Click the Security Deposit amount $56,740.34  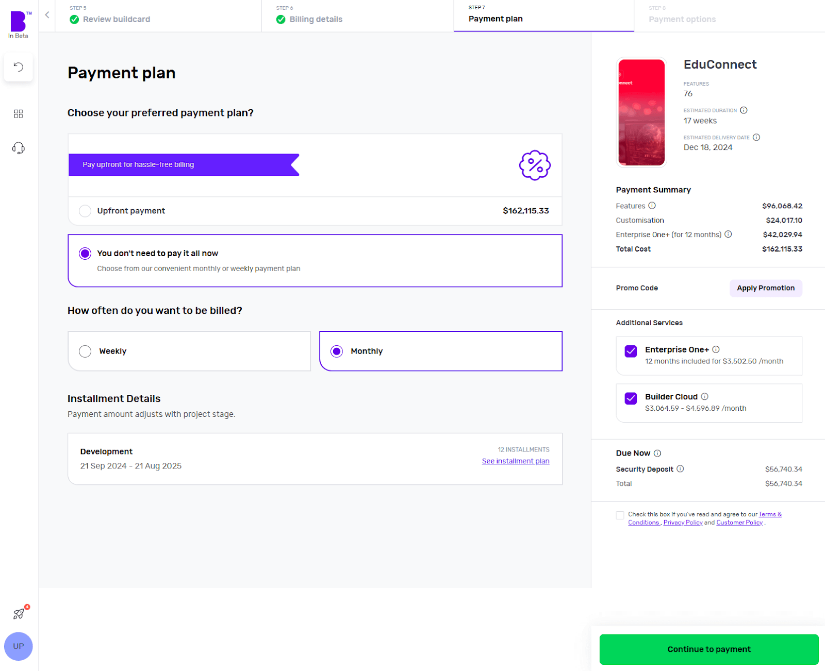[x=784, y=469]
